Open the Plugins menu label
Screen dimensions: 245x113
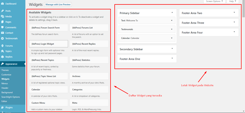coord(9,107)
